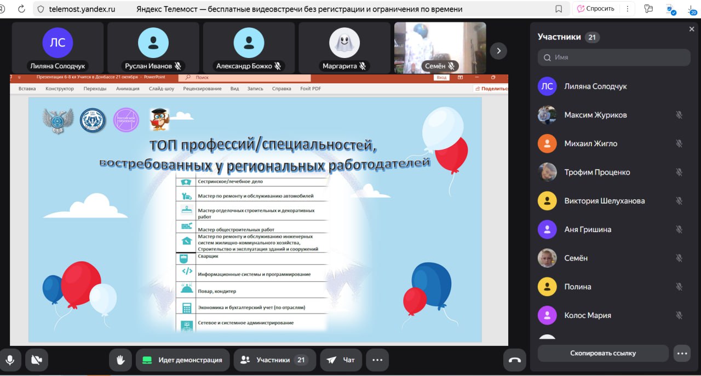Toggle the microphone in the call toolbar
Image resolution: width=701 pixels, height=376 pixels.
[x=10, y=360]
